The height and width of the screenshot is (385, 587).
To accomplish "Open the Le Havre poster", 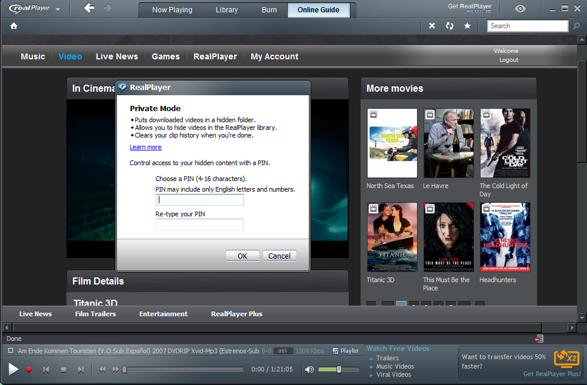I will pos(449,143).
